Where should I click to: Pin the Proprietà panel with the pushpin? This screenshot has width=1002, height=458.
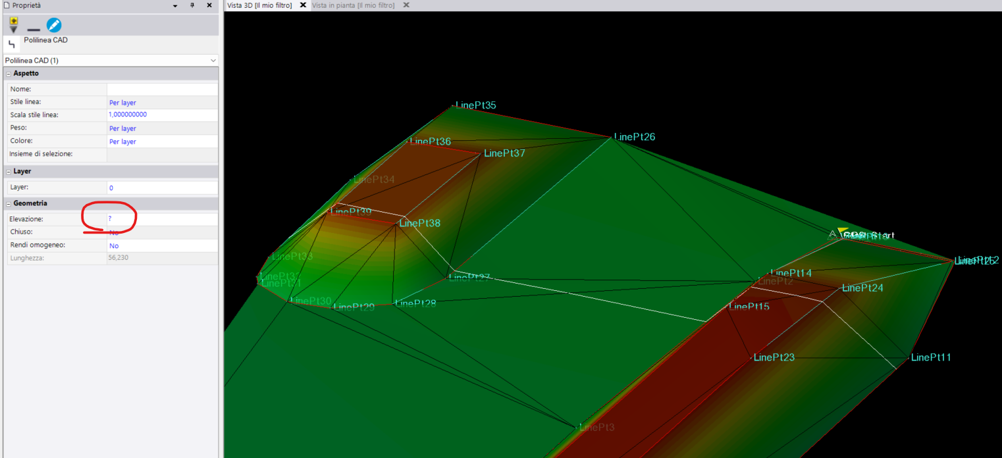(x=192, y=5)
